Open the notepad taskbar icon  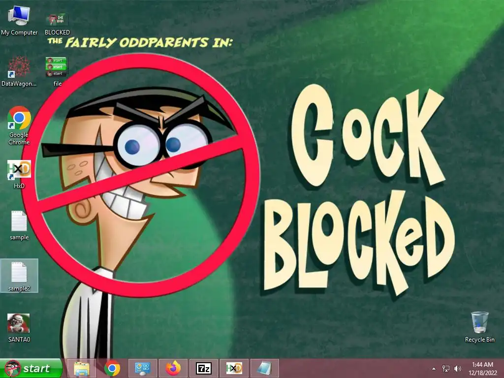[x=264, y=368]
